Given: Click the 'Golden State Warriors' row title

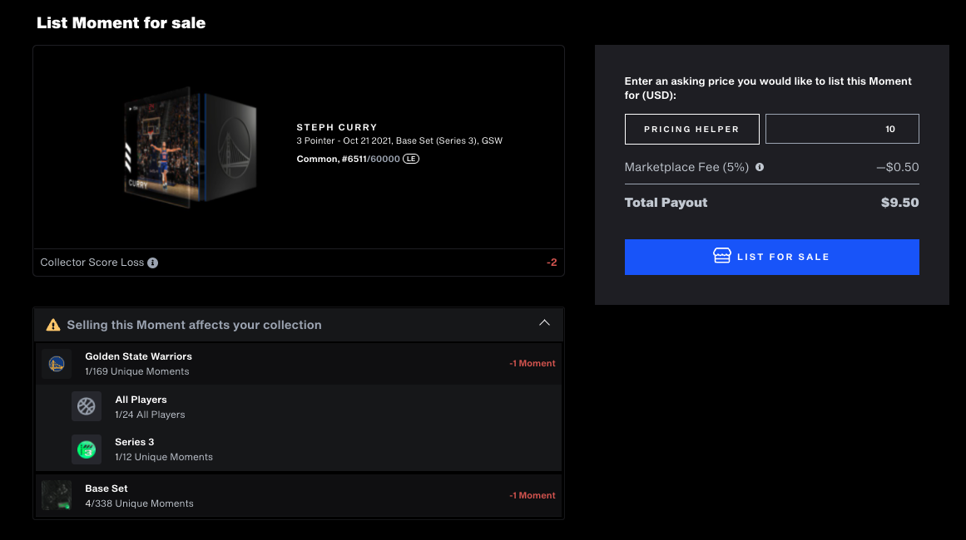Looking at the screenshot, I should tap(139, 356).
